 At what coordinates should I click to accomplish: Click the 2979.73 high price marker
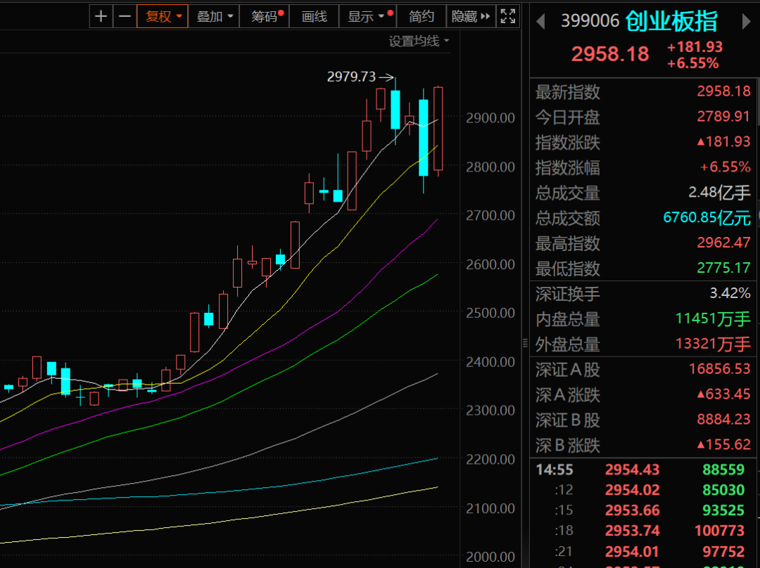coord(352,77)
